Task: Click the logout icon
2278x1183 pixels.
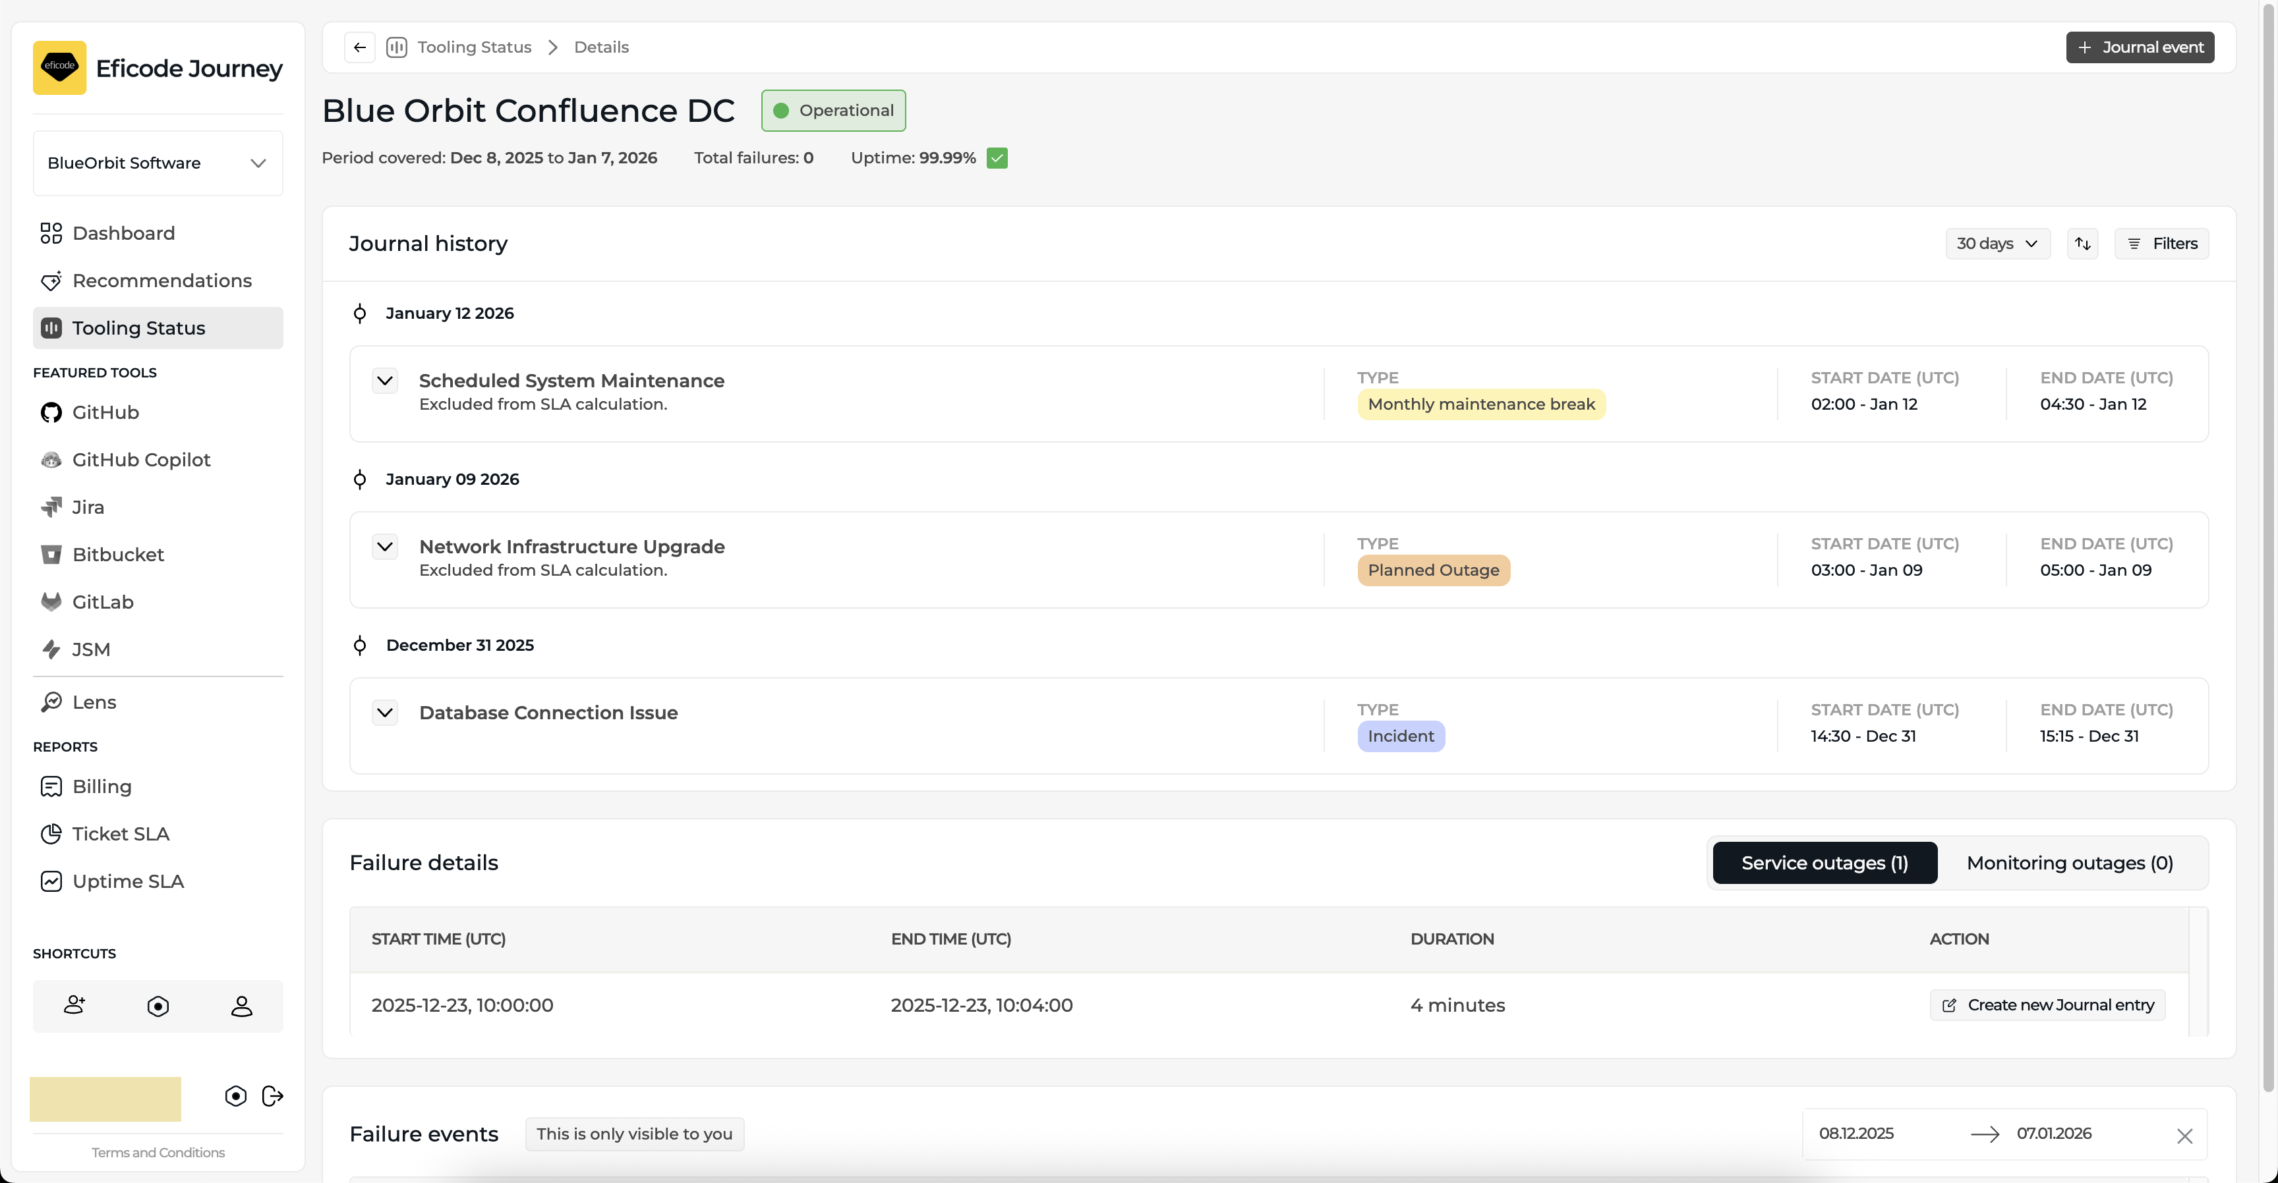Action: pyautogui.click(x=272, y=1095)
